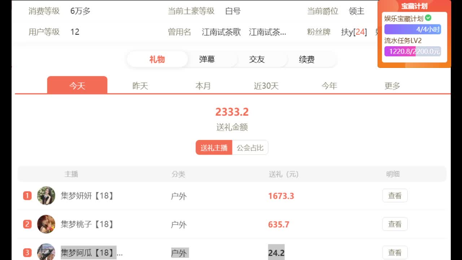Click avatar of 集梦桃子【18】

click(x=46, y=224)
